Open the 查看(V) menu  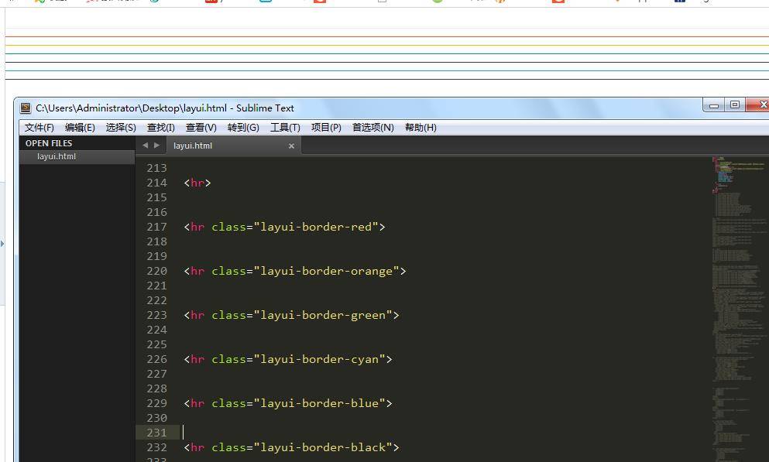click(201, 128)
